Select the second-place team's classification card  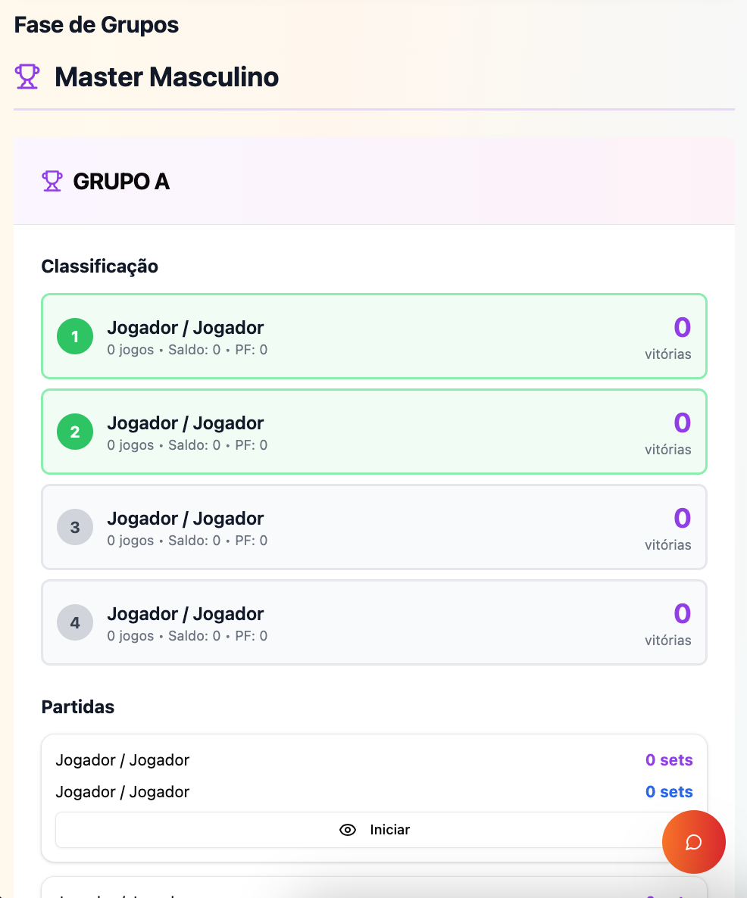coord(374,432)
